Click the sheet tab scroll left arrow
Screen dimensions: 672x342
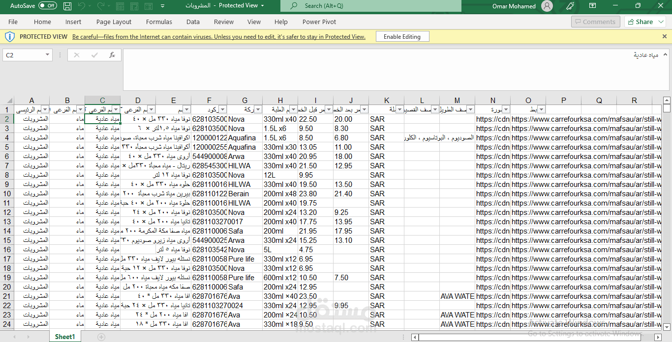15,337
